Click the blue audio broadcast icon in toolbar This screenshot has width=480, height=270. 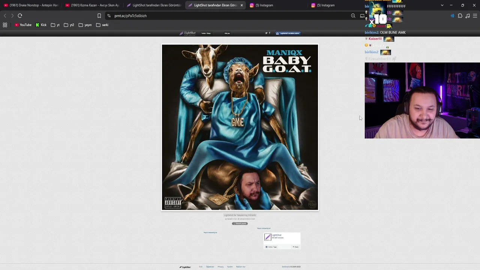452,16
